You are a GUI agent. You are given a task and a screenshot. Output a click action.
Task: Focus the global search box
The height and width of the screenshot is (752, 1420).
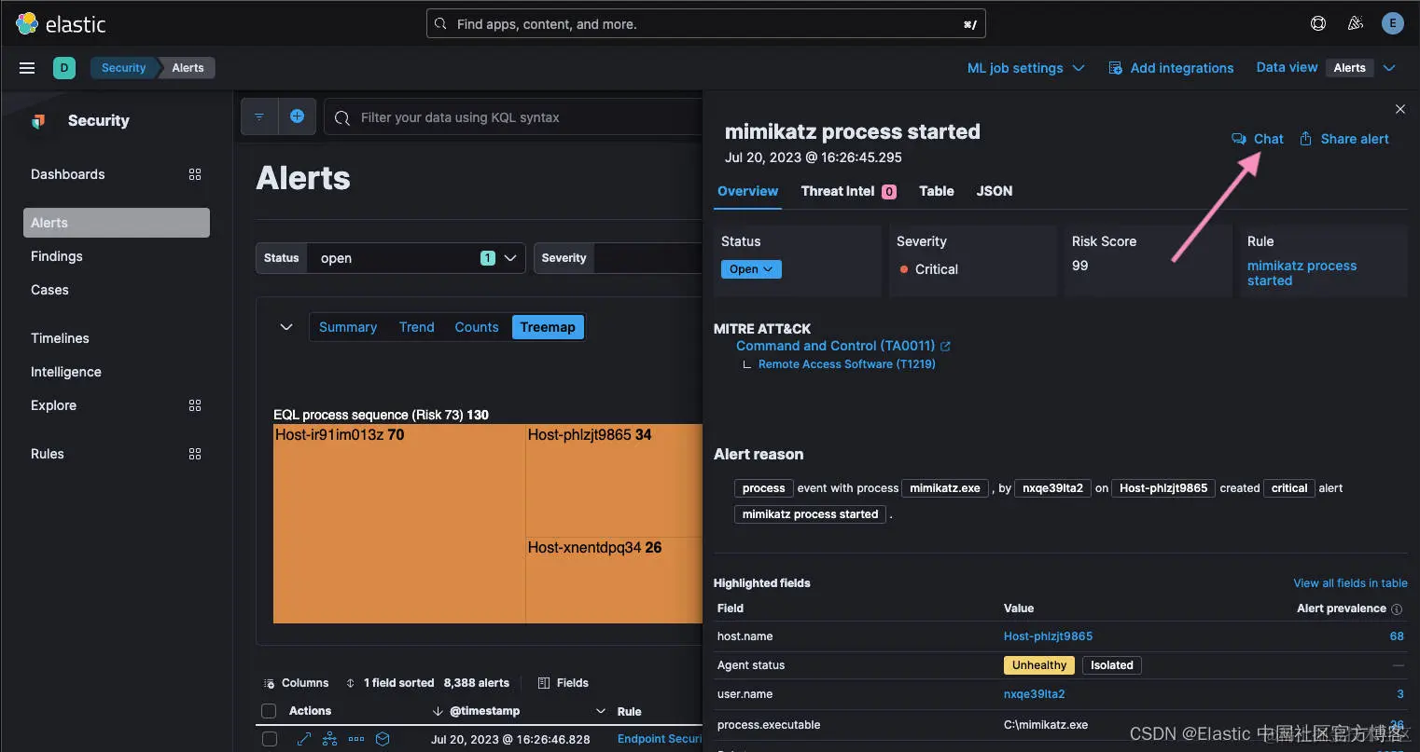pyautogui.click(x=706, y=24)
